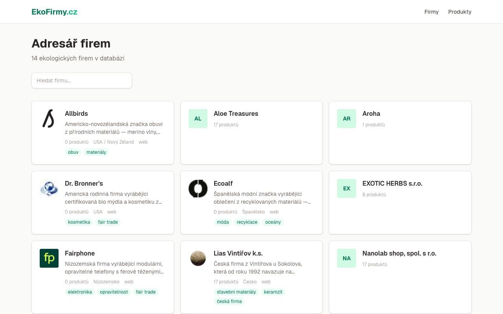Click 'Nizozemsko' on the Fairphone card
This screenshot has height=314, width=503.
(x=106, y=282)
